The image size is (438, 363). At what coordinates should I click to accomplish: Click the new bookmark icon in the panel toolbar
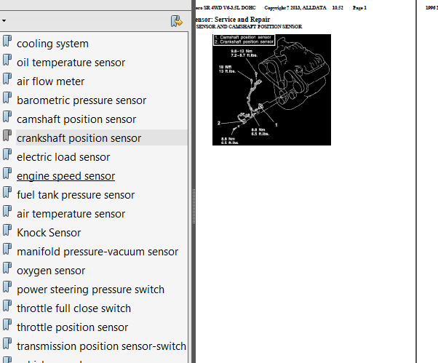[177, 21]
